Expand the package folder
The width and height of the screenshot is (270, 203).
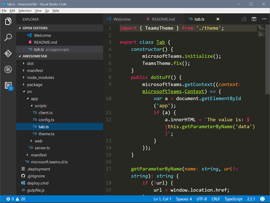(x=23, y=84)
